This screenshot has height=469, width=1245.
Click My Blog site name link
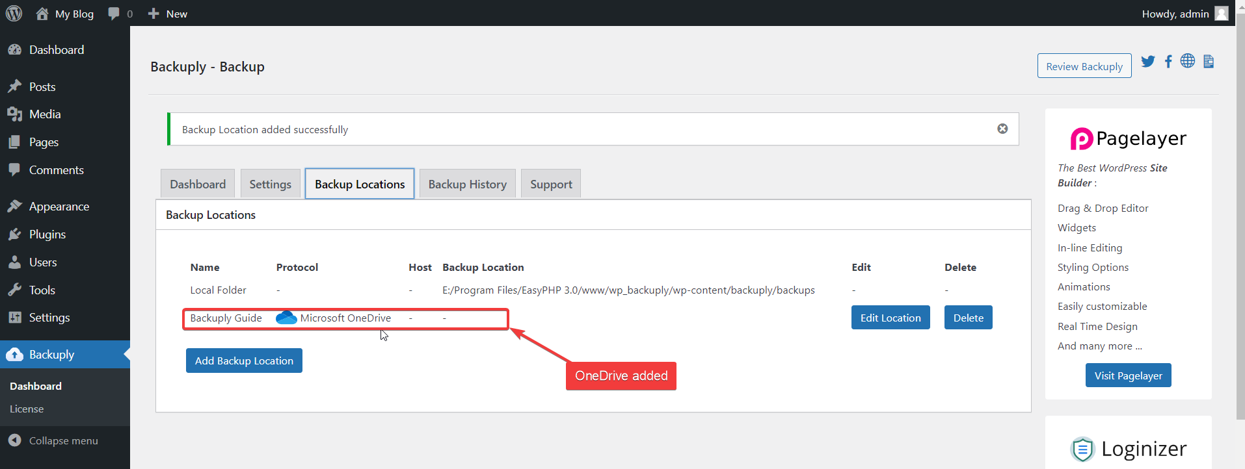pos(74,14)
